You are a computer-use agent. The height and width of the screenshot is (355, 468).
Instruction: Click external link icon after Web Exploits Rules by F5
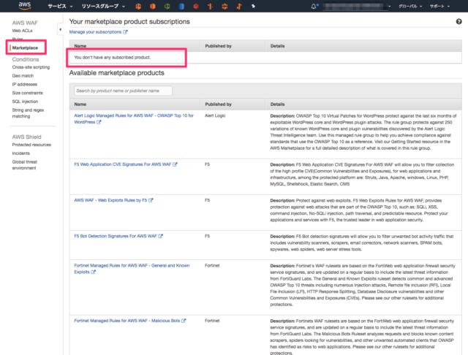151,200
